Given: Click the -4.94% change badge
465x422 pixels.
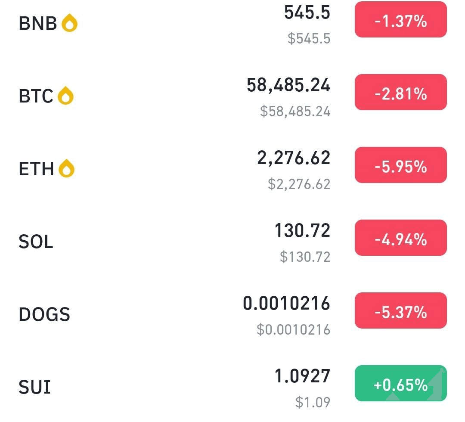Looking at the screenshot, I should [401, 238].
